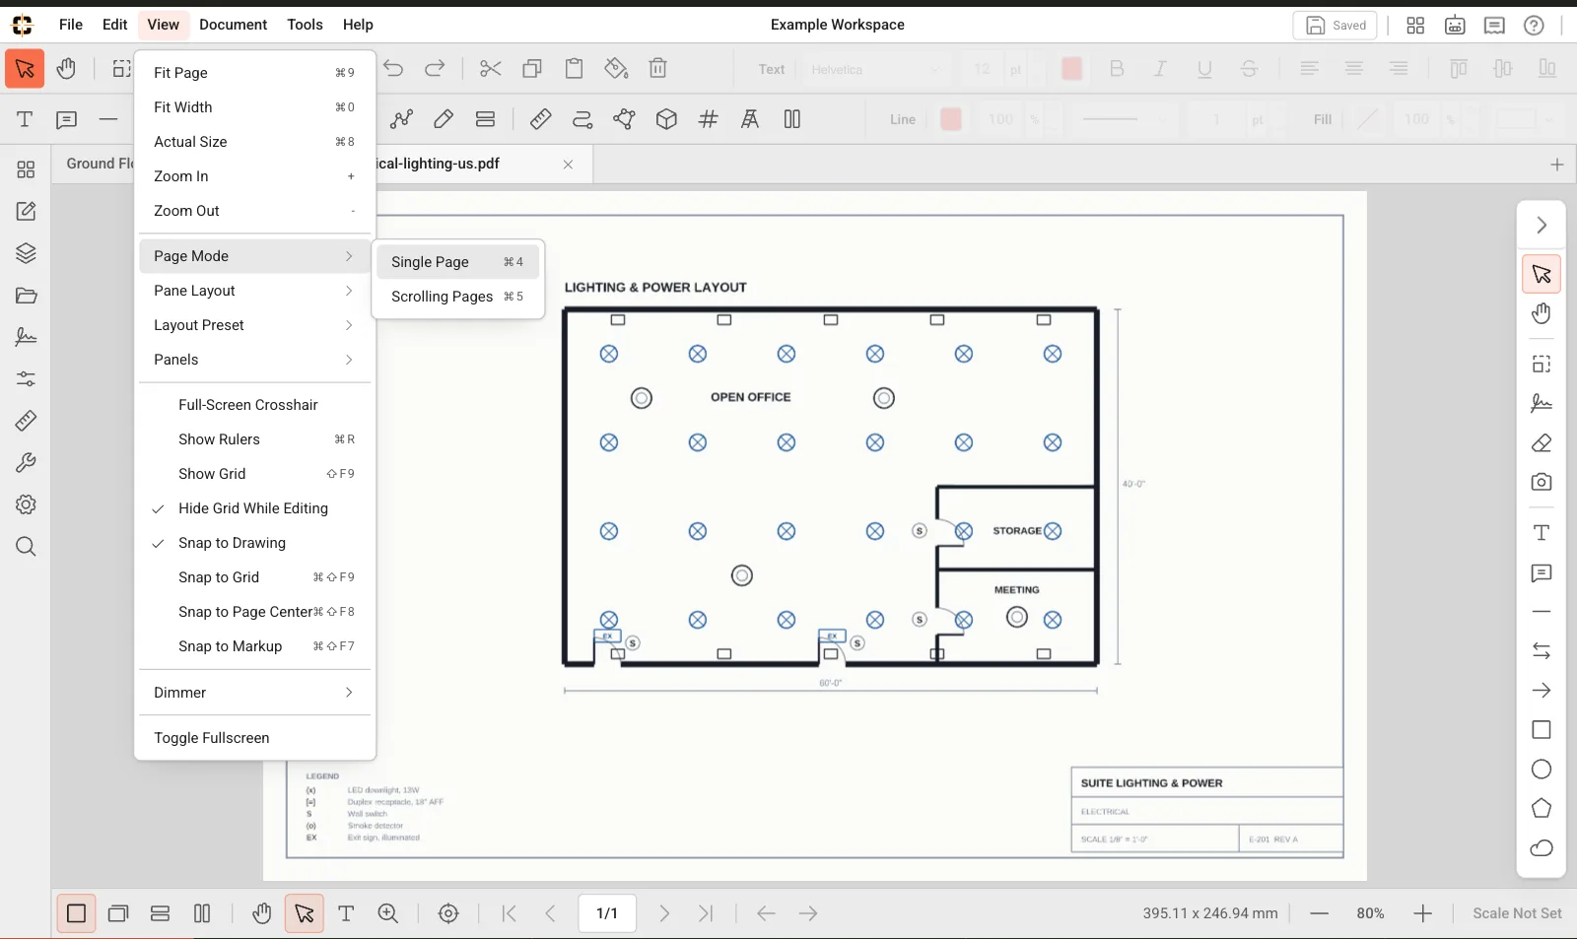Enable Snap to Grid
This screenshot has width=1577, height=939.
pos(255,577)
